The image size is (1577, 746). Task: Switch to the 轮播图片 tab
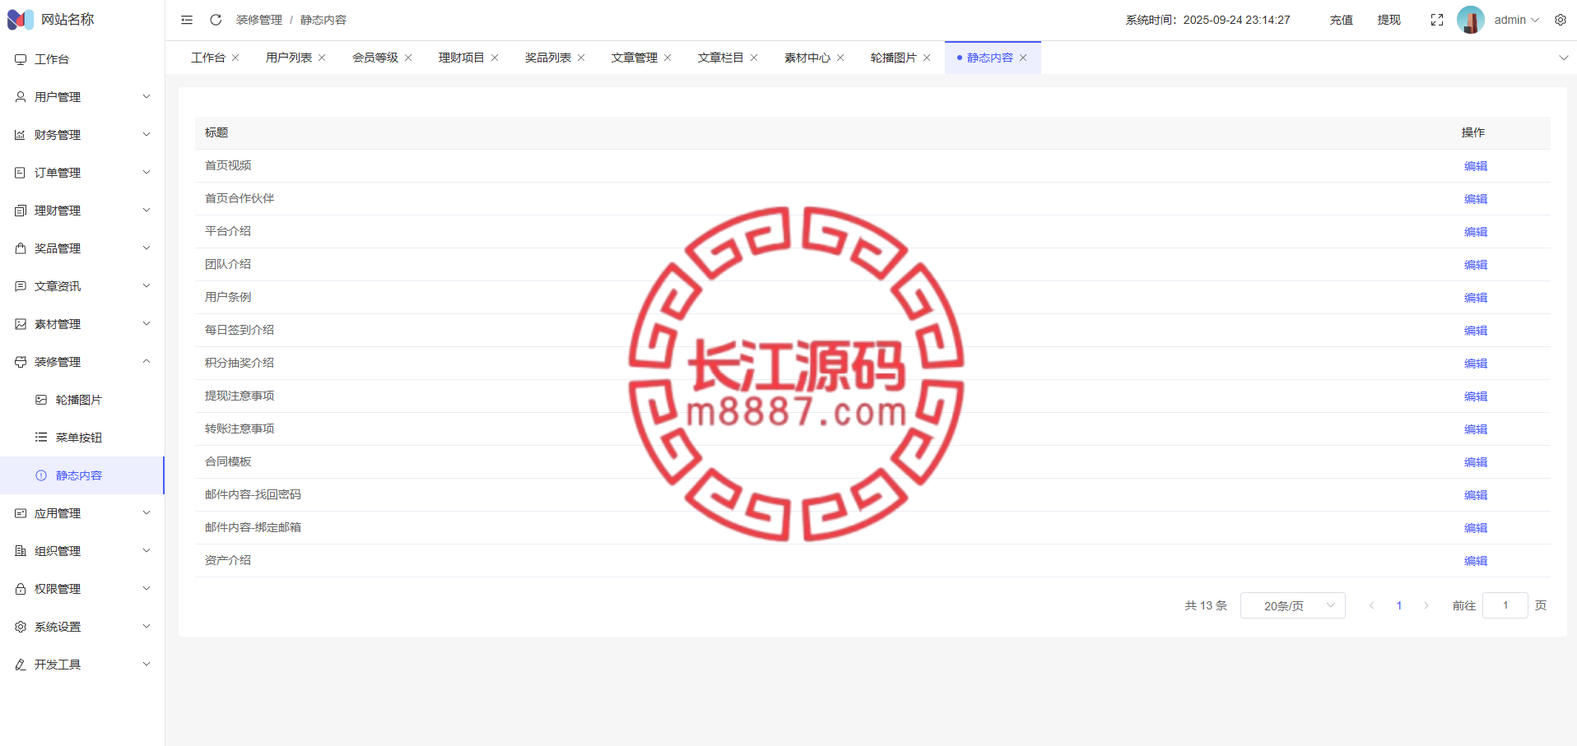tap(894, 58)
